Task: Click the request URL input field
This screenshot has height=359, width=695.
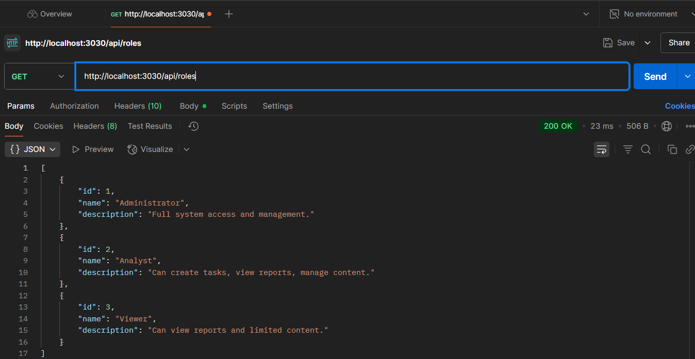Action: [352, 76]
